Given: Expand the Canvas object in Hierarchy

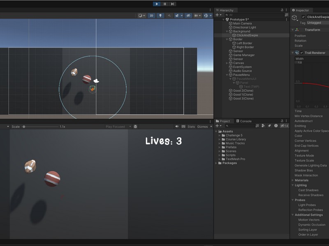Looking at the screenshot, I should 227,63.
